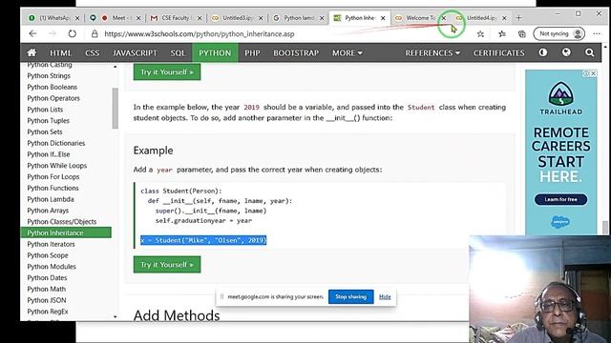Toggle dark mode contrast icon

(x=543, y=52)
